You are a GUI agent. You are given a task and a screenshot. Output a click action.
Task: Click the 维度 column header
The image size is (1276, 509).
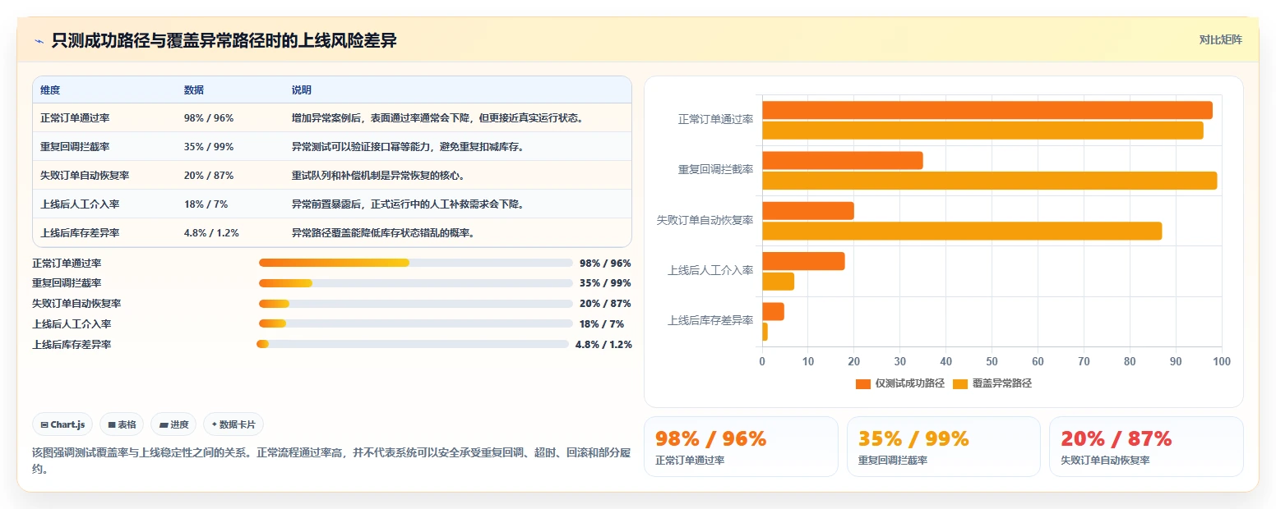pyautogui.click(x=50, y=90)
